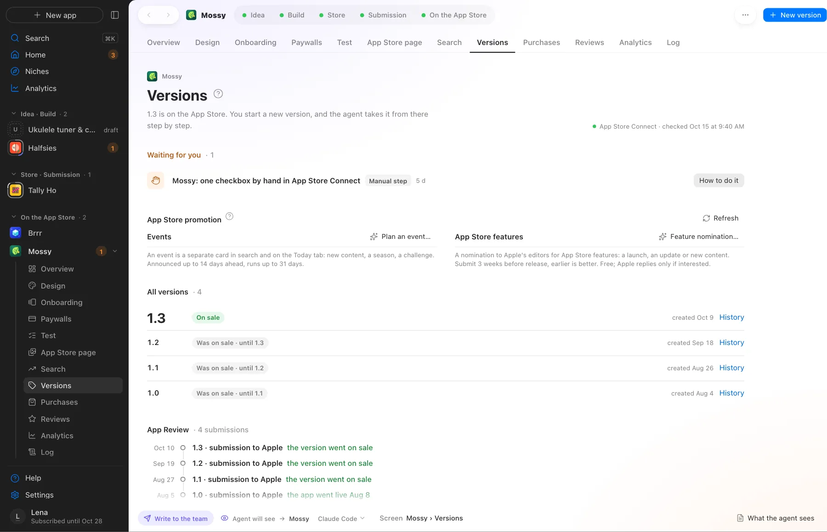The height and width of the screenshot is (532, 827).
Task: Collapse the On the App Store sidebar group
Action: click(x=14, y=217)
